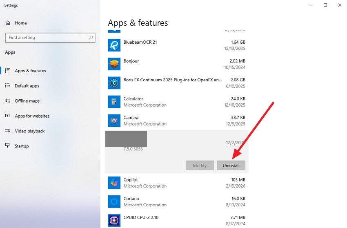
Task: Click the CPUID CPU-Z chip icon
Action: click(114, 221)
